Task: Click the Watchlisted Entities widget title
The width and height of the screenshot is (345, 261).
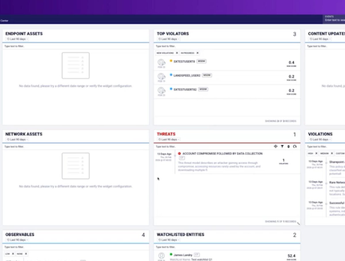Action: point(181,234)
